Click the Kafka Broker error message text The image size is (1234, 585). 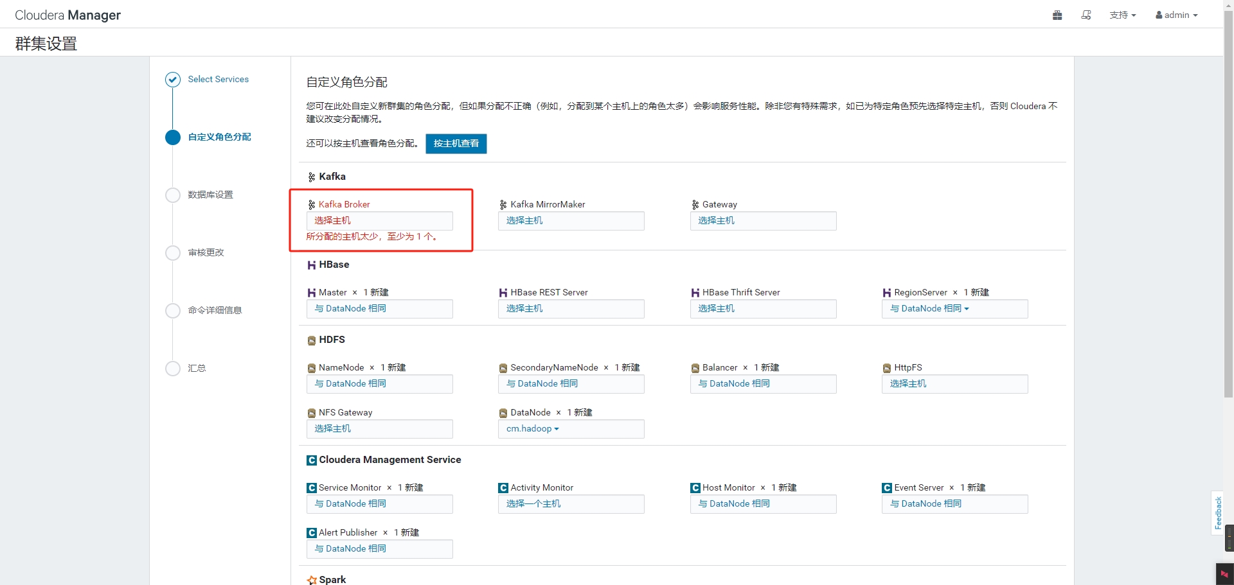tap(373, 237)
